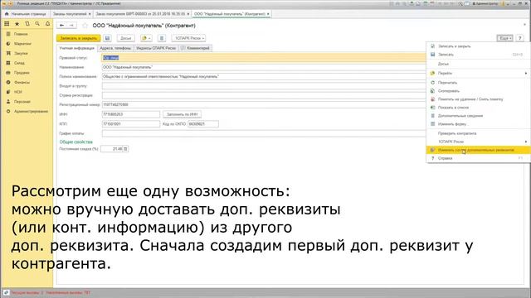Image resolution: width=531 pixels, height=298 pixels.
Task: Save using the floppy disk icon
Action: (107, 38)
